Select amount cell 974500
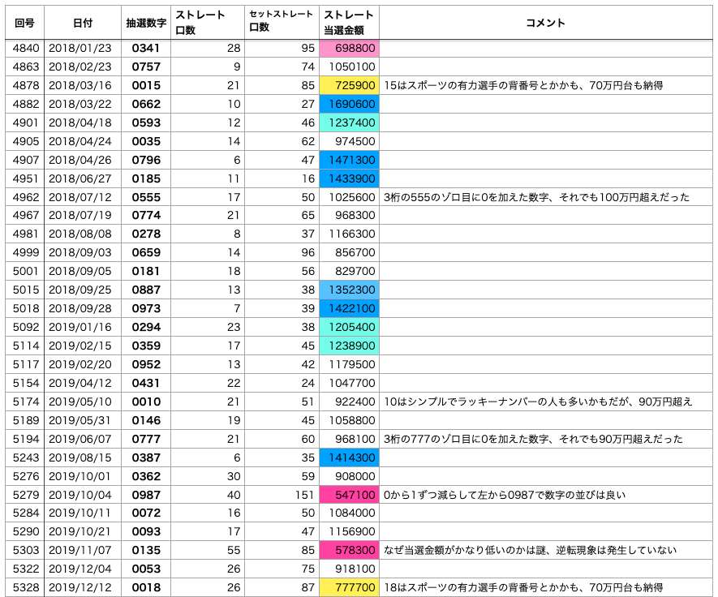 point(349,141)
